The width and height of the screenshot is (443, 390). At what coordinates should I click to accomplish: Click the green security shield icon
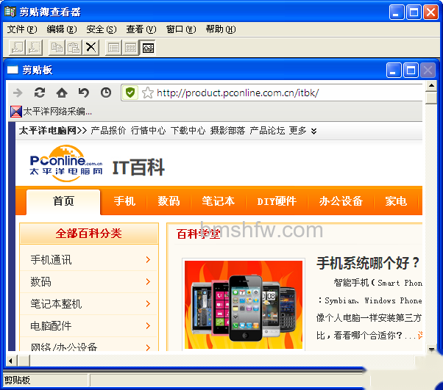click(x=130, y=93)
